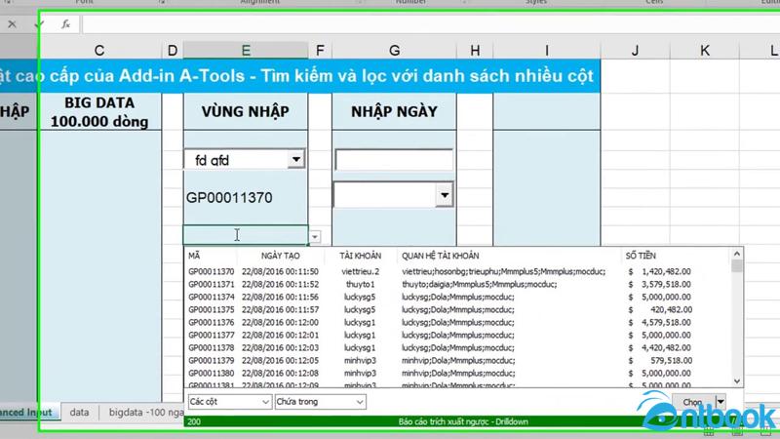Select the cell containing GP00011370
780x439 pixels.
tap(246, 198)
